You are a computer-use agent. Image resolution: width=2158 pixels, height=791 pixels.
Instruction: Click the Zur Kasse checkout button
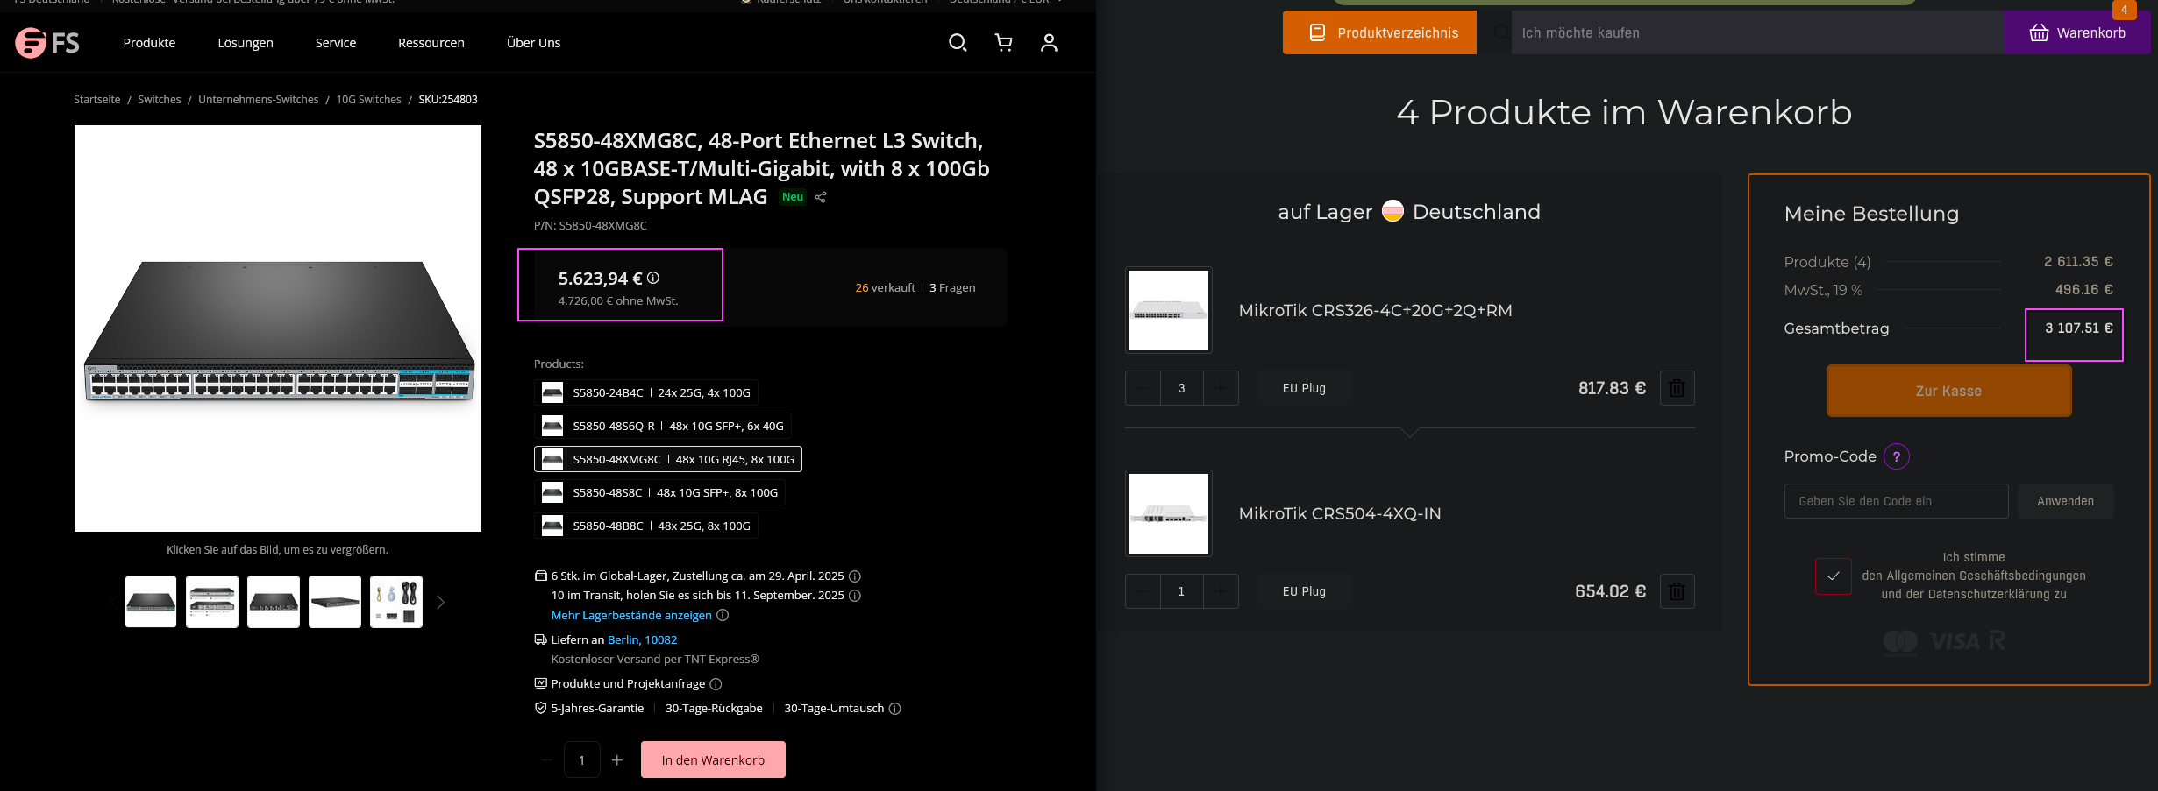pos(1948,391)
